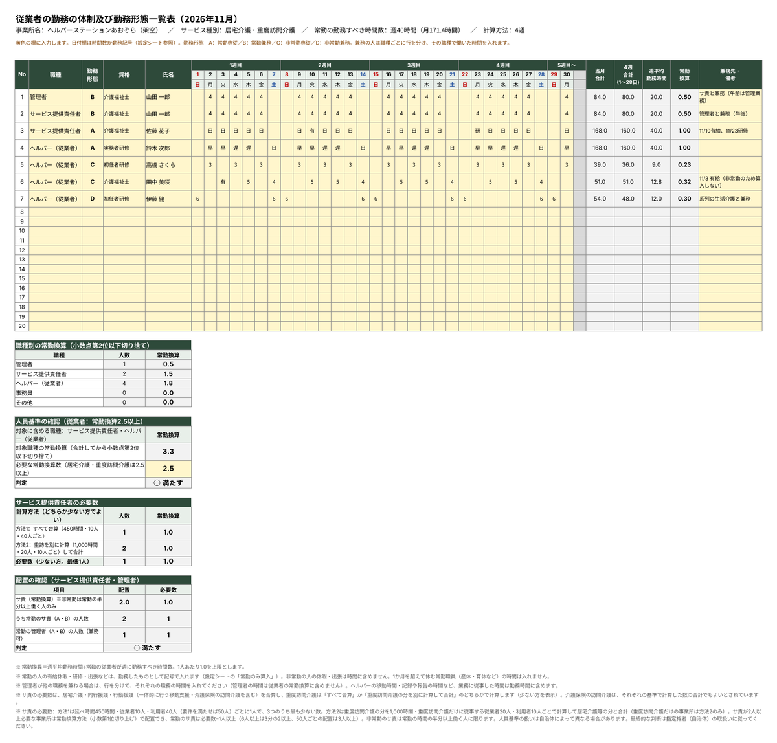The height and width of the screenshot is (743, 777).
Task: Click the name cell 高橋 さくら
Action: click(x=168, y=165)
